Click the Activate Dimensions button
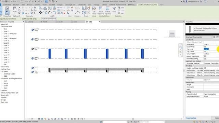 (49, 19)
